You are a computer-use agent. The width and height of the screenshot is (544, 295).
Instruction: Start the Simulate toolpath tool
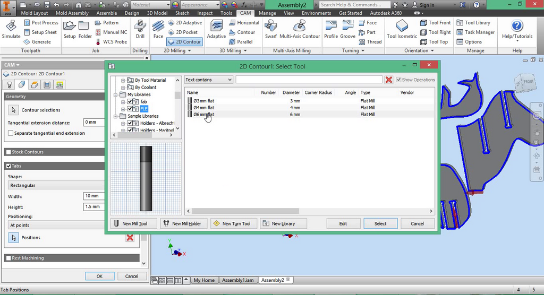pos(11,30)
